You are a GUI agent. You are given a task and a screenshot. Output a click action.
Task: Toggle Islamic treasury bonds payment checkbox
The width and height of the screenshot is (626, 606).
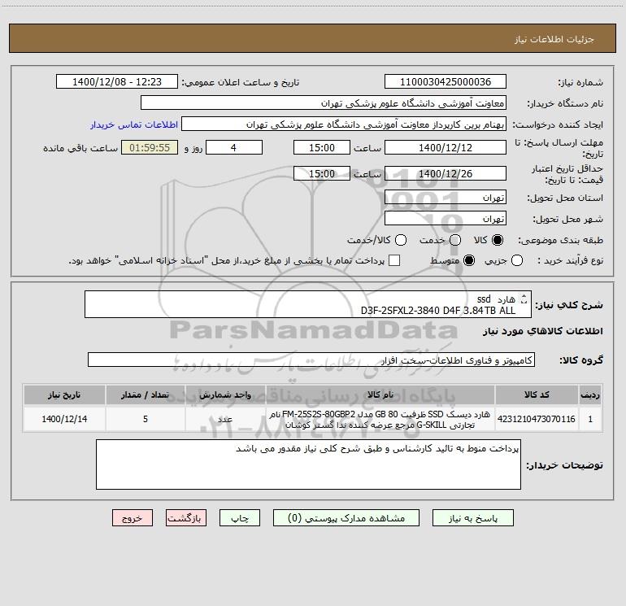point(394,260)
